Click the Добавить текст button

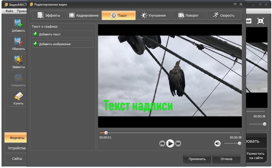coord(63,34)
